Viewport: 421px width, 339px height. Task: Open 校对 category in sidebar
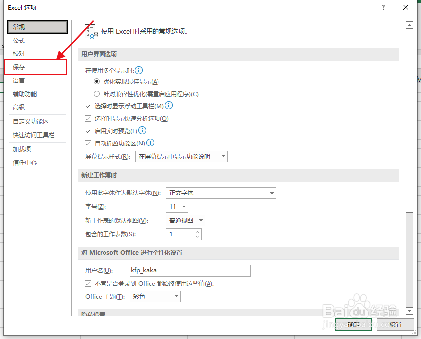point(38,53)
